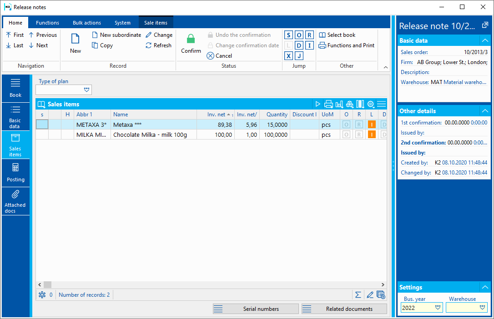Select the Sales items sidebar tab
The image size is (494, 319).
15,145
